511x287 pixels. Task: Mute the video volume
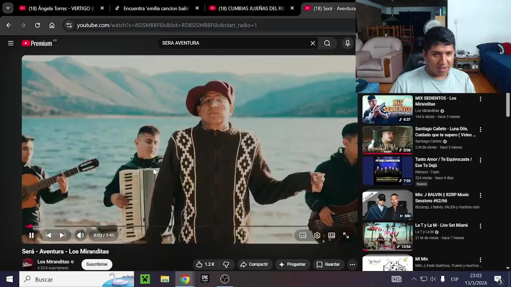pyautogui.click(x=81, y=235)
